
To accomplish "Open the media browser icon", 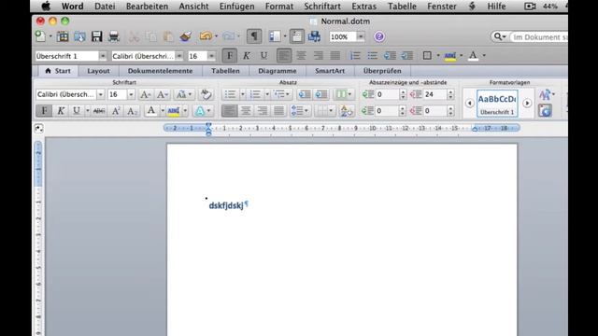I will (314, 36).
